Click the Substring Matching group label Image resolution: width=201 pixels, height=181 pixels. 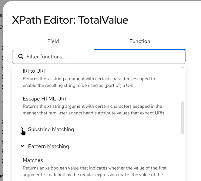pos(51,129)
